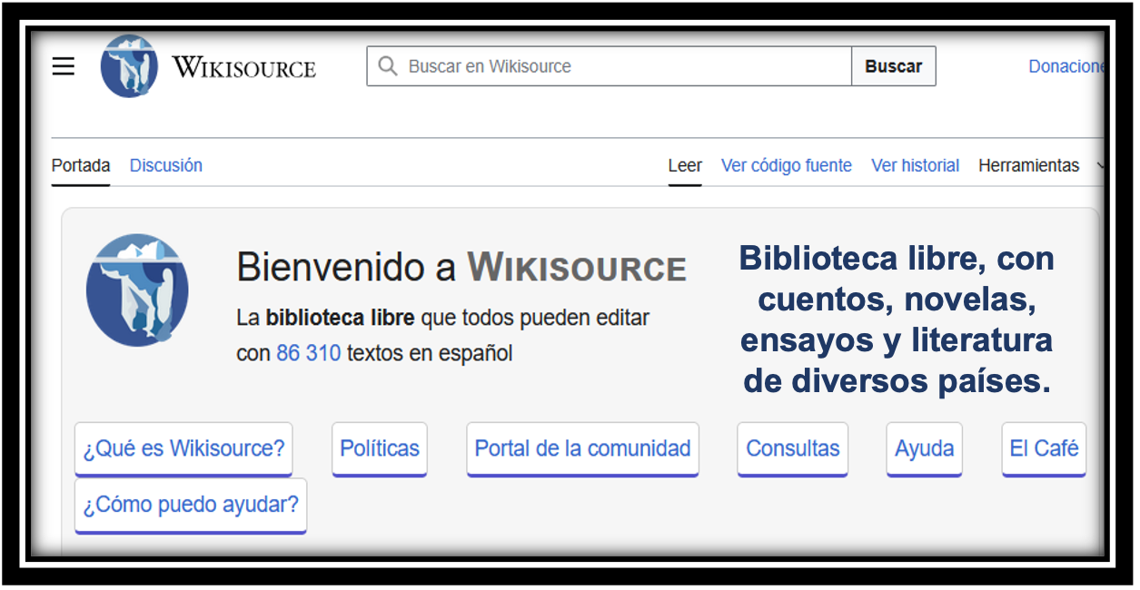Open the hamburger main menu
This screenshot has height=590, width=1140.
(x=64, y=66)
